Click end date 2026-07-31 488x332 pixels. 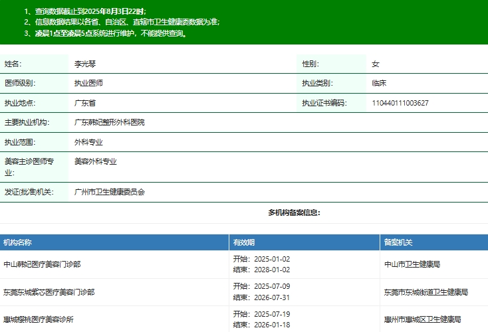point(272,298)
